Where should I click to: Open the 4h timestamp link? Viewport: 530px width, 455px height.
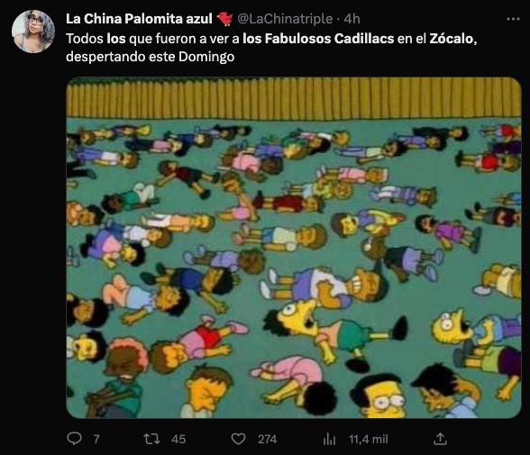click(x=352, y=19)
